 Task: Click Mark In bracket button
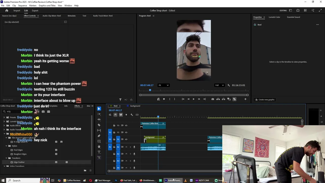(170, 99)
